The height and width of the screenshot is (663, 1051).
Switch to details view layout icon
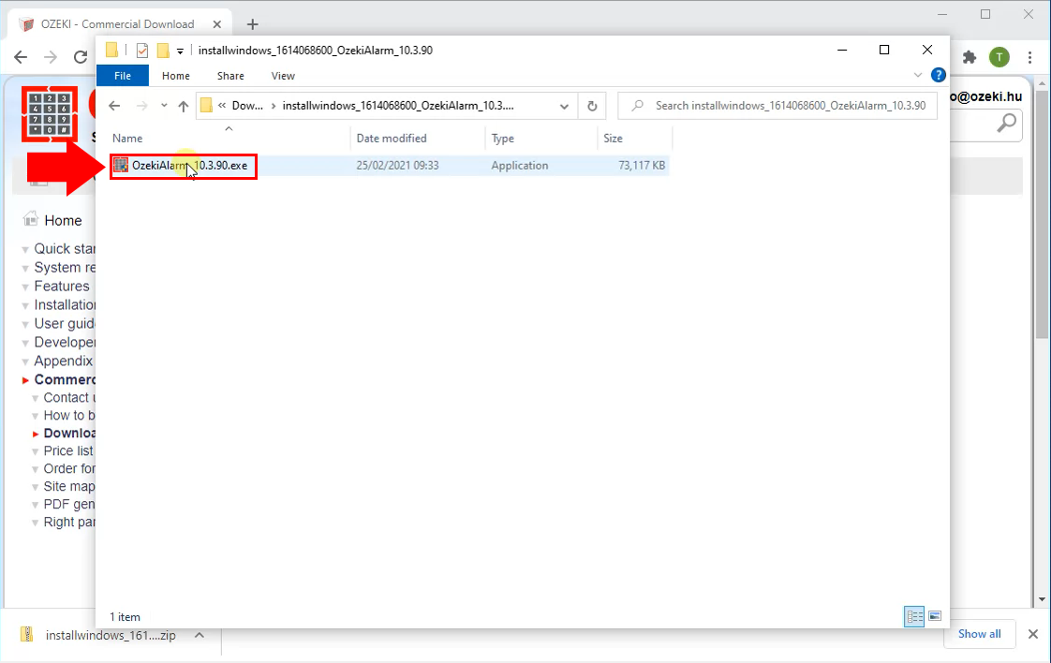tap(914, 616)
